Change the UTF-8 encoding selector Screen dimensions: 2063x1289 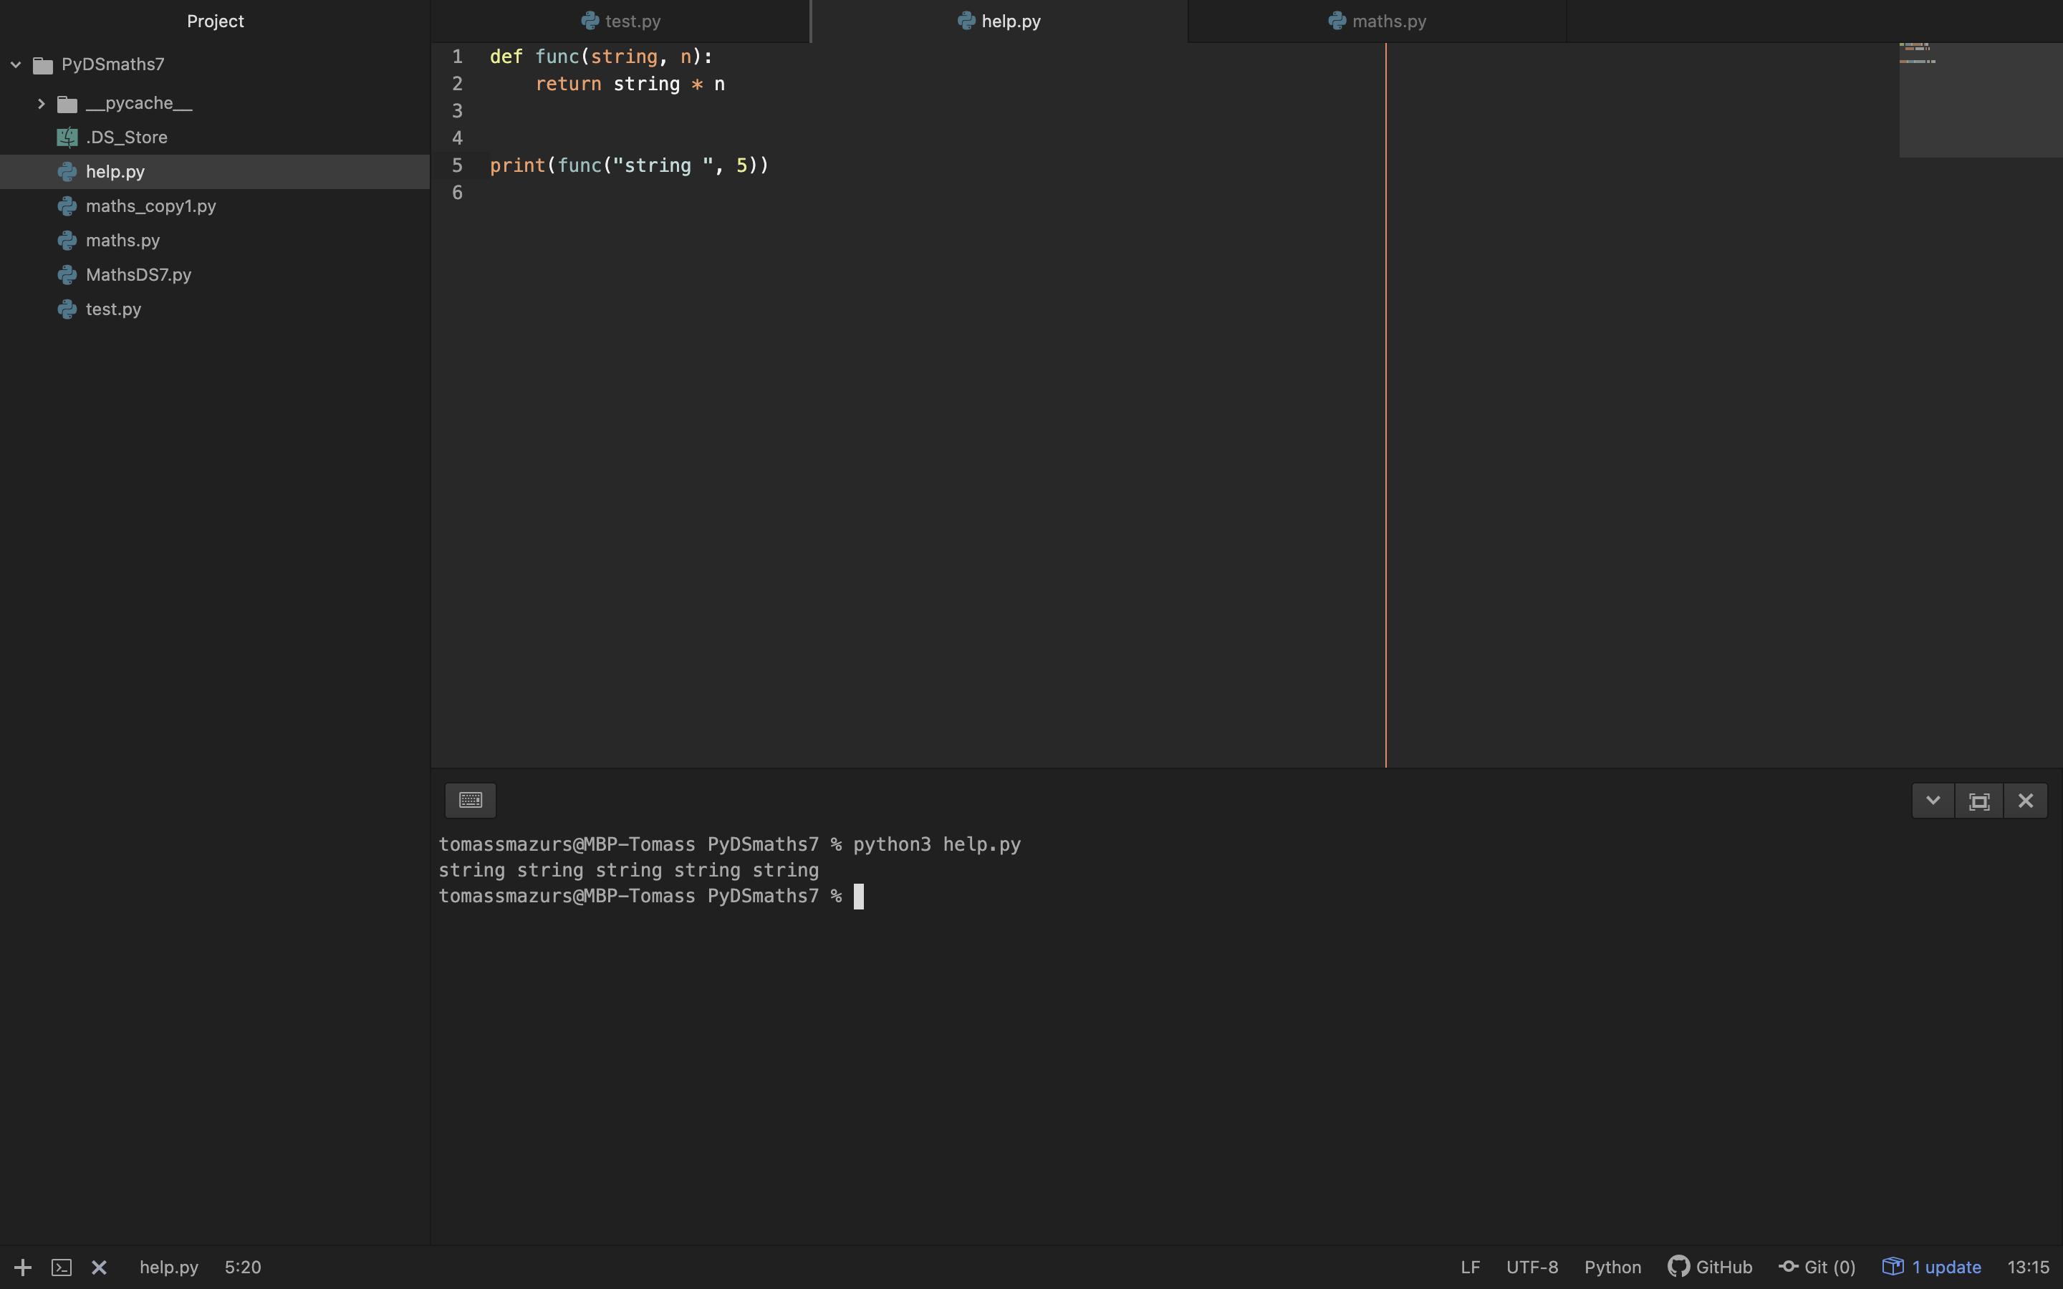(1532, 1267)
